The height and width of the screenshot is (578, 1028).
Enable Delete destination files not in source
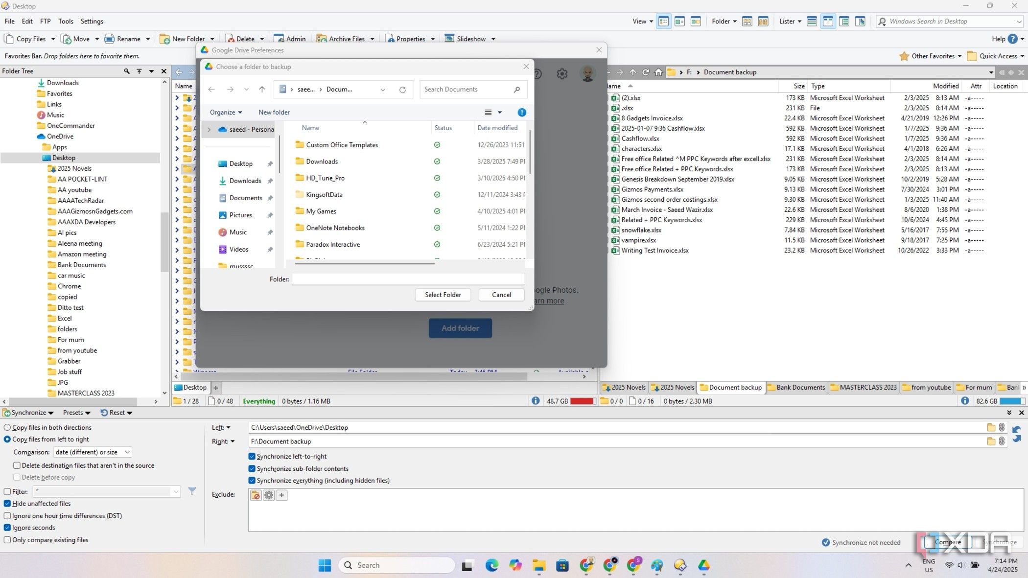(x=17, y=465)
